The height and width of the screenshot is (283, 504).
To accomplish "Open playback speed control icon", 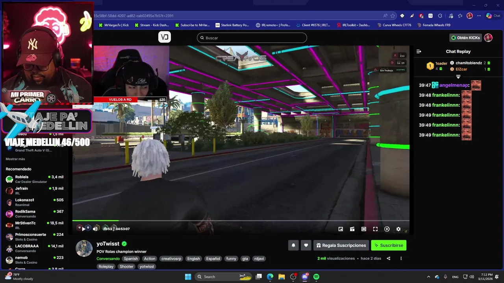I will point(387,229).
